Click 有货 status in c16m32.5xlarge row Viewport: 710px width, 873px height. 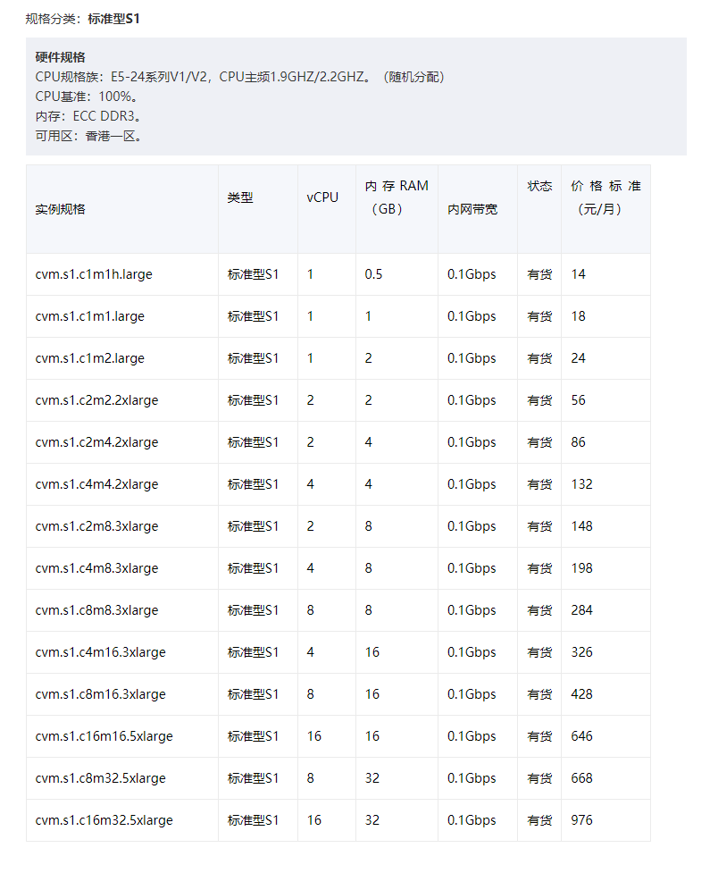539,820
